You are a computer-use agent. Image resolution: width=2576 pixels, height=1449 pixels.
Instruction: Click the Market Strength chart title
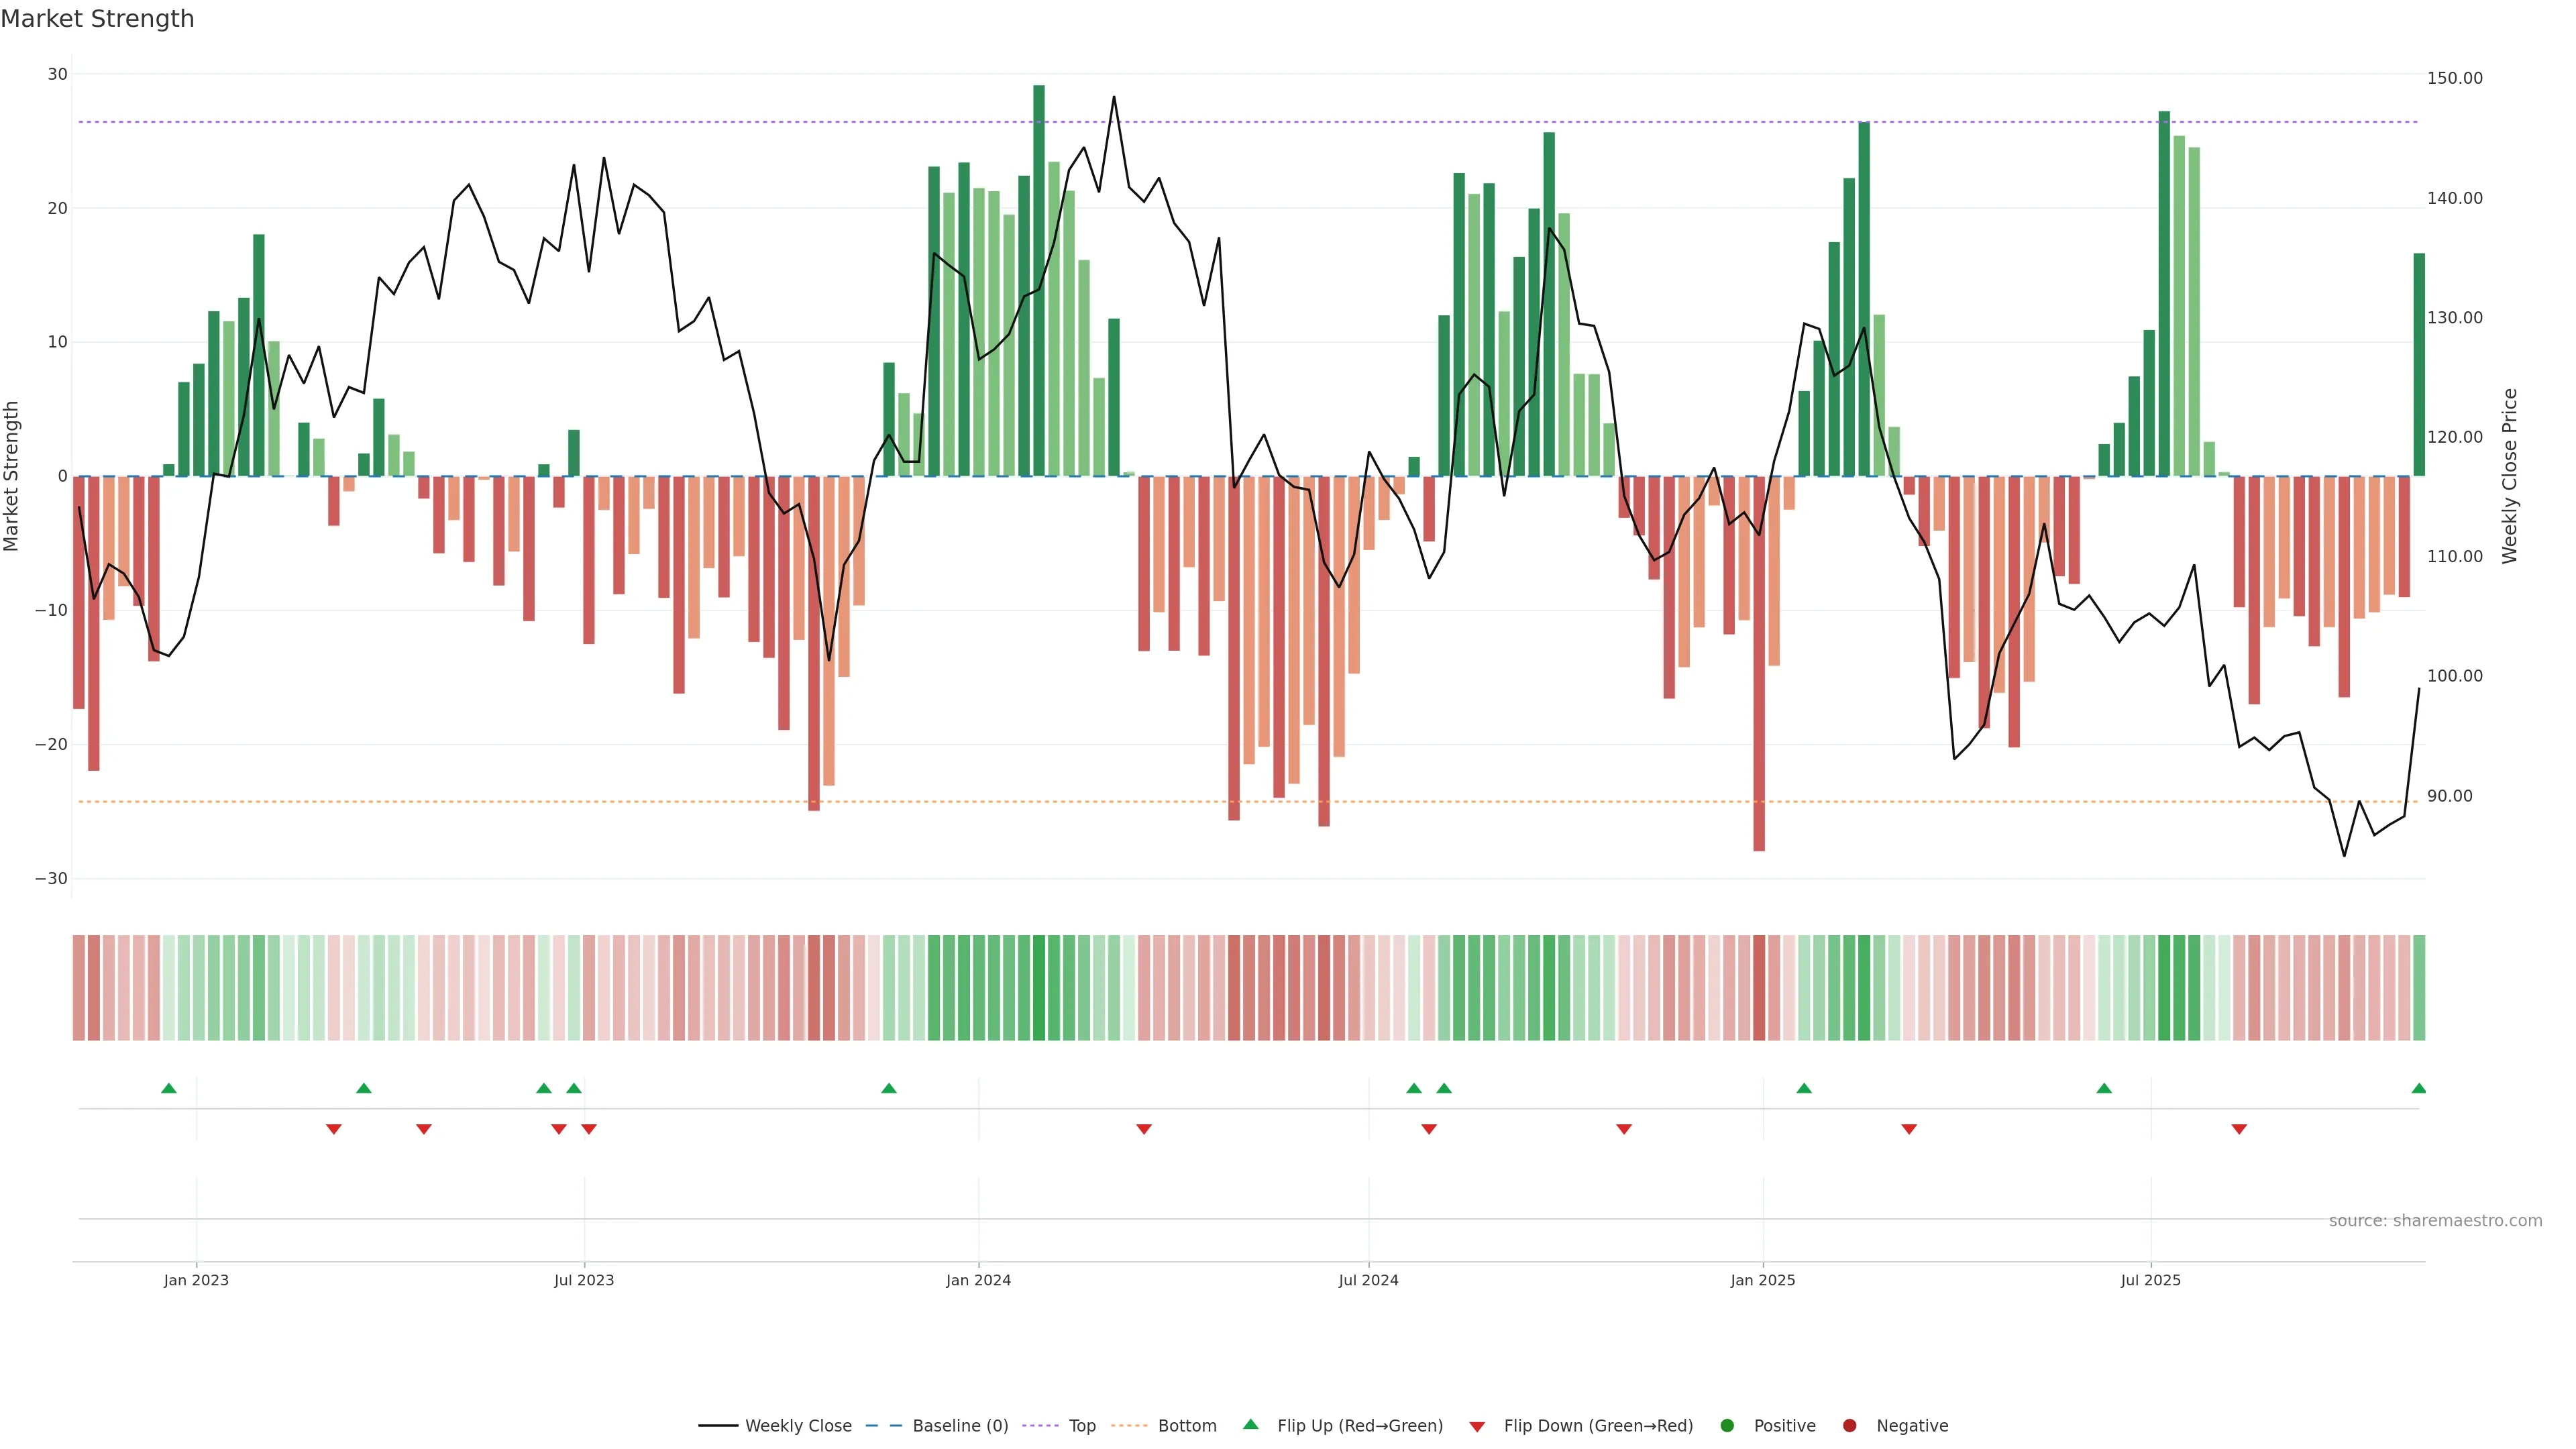tap(97, 19)
